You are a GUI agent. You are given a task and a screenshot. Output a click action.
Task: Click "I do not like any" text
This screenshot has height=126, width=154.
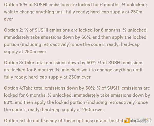tap(42, 120)
